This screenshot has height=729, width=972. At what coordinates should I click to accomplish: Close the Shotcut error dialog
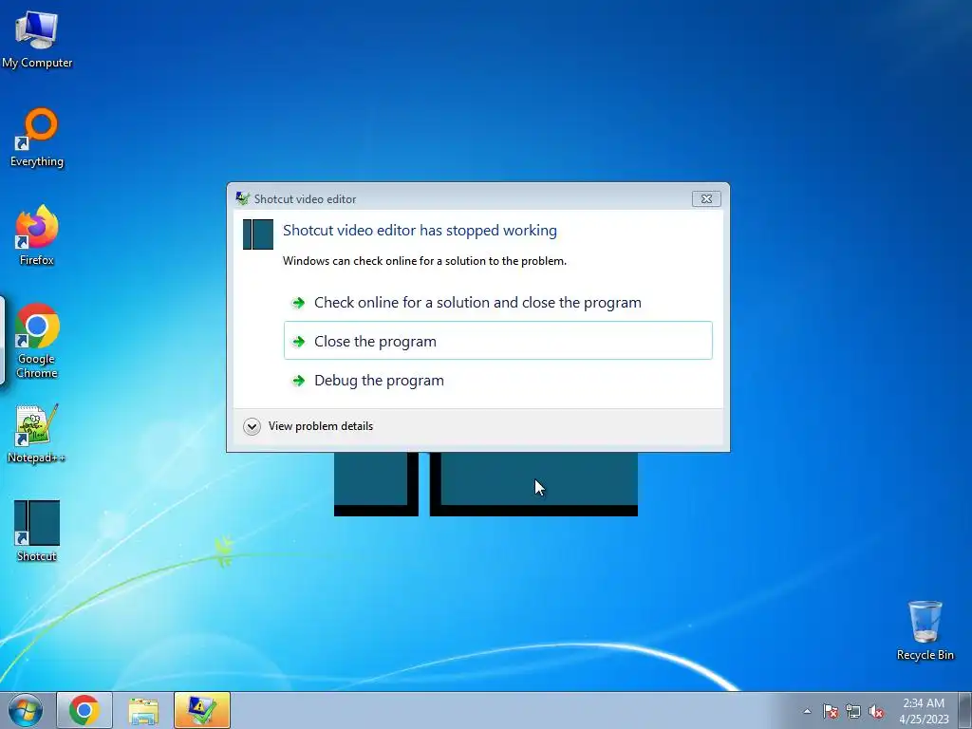(x=706, y=199)
